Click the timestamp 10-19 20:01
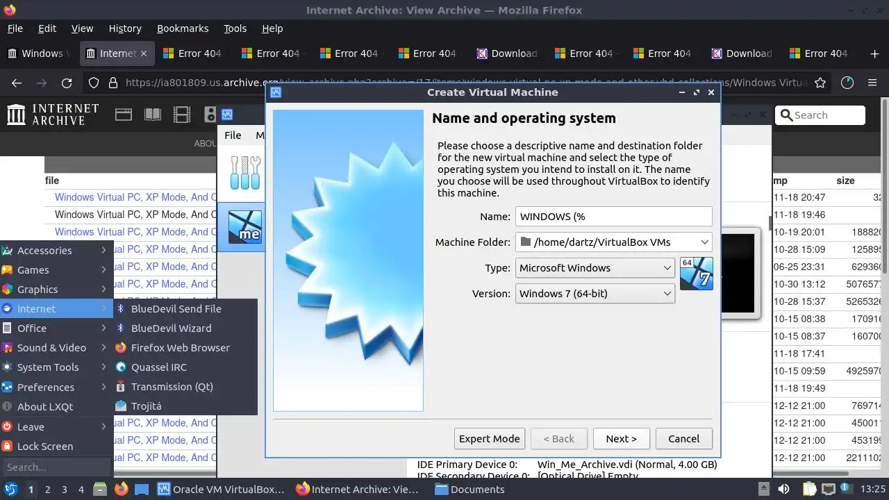889x500 pixels. pos(799,232)
